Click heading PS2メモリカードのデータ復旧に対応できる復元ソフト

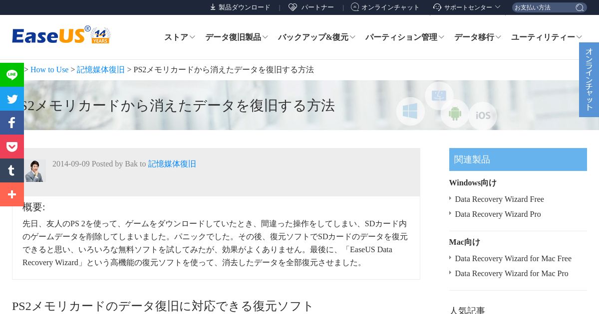click(163, 306)
